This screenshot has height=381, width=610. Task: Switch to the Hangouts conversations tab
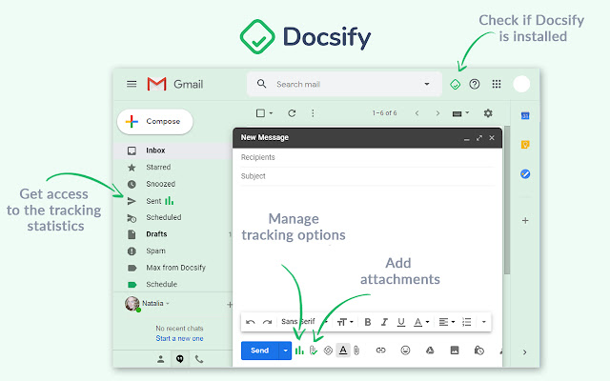tap(180, 359)
